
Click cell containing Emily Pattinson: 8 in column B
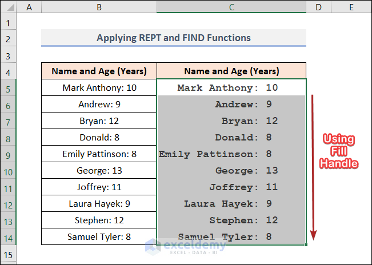(99, 154)
